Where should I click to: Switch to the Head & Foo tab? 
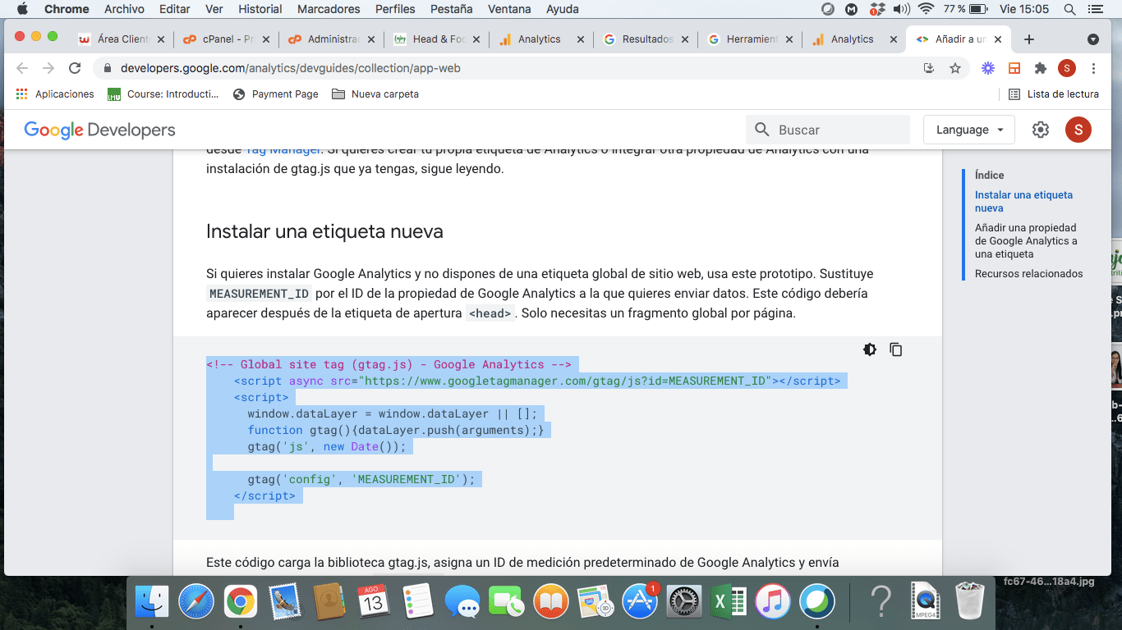pyautogui.click(x=436, y=39)
